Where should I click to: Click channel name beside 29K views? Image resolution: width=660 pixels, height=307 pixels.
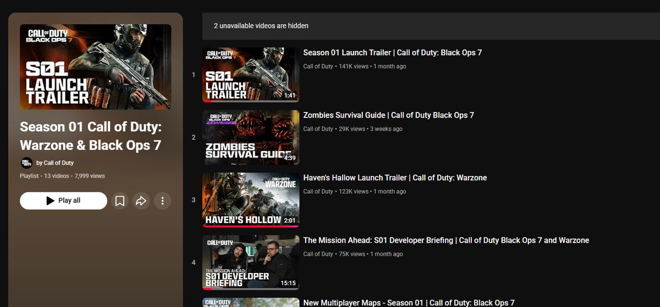click(318, 129)
